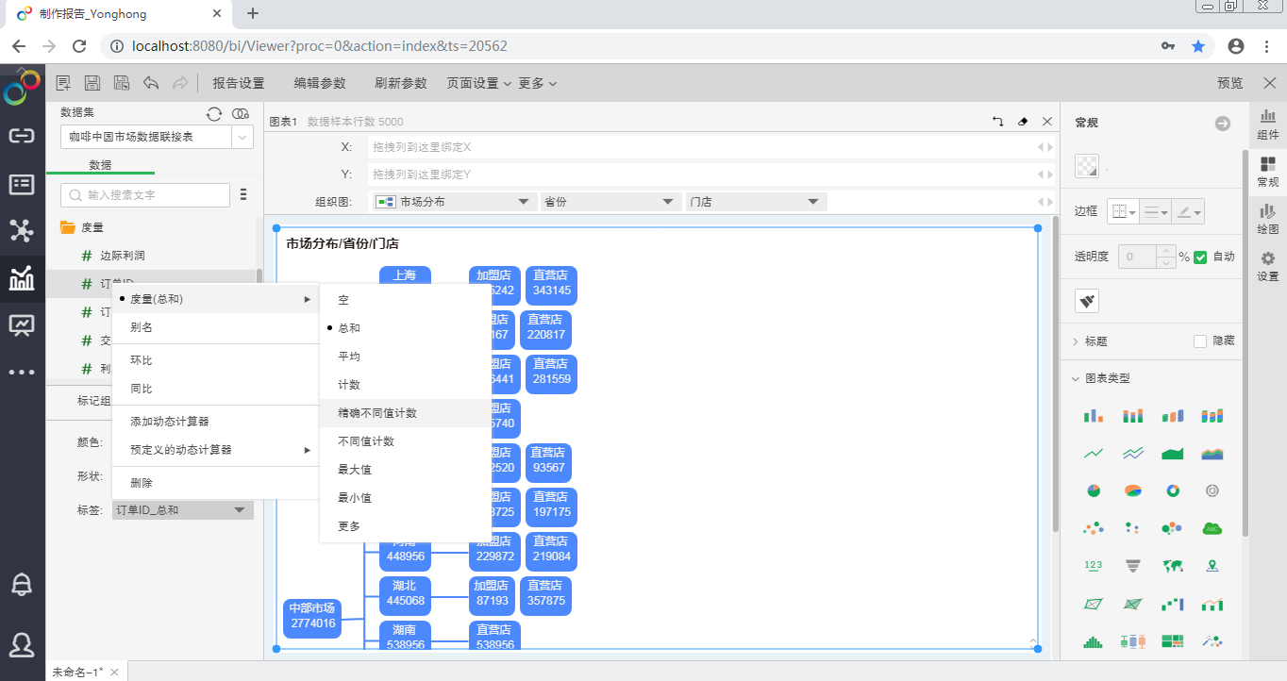Click the save report icon in toolbar

(x=92, y=82)
